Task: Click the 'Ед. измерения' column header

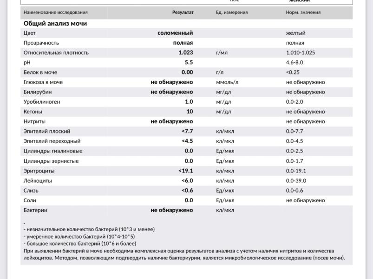Action: pos(232,13)
